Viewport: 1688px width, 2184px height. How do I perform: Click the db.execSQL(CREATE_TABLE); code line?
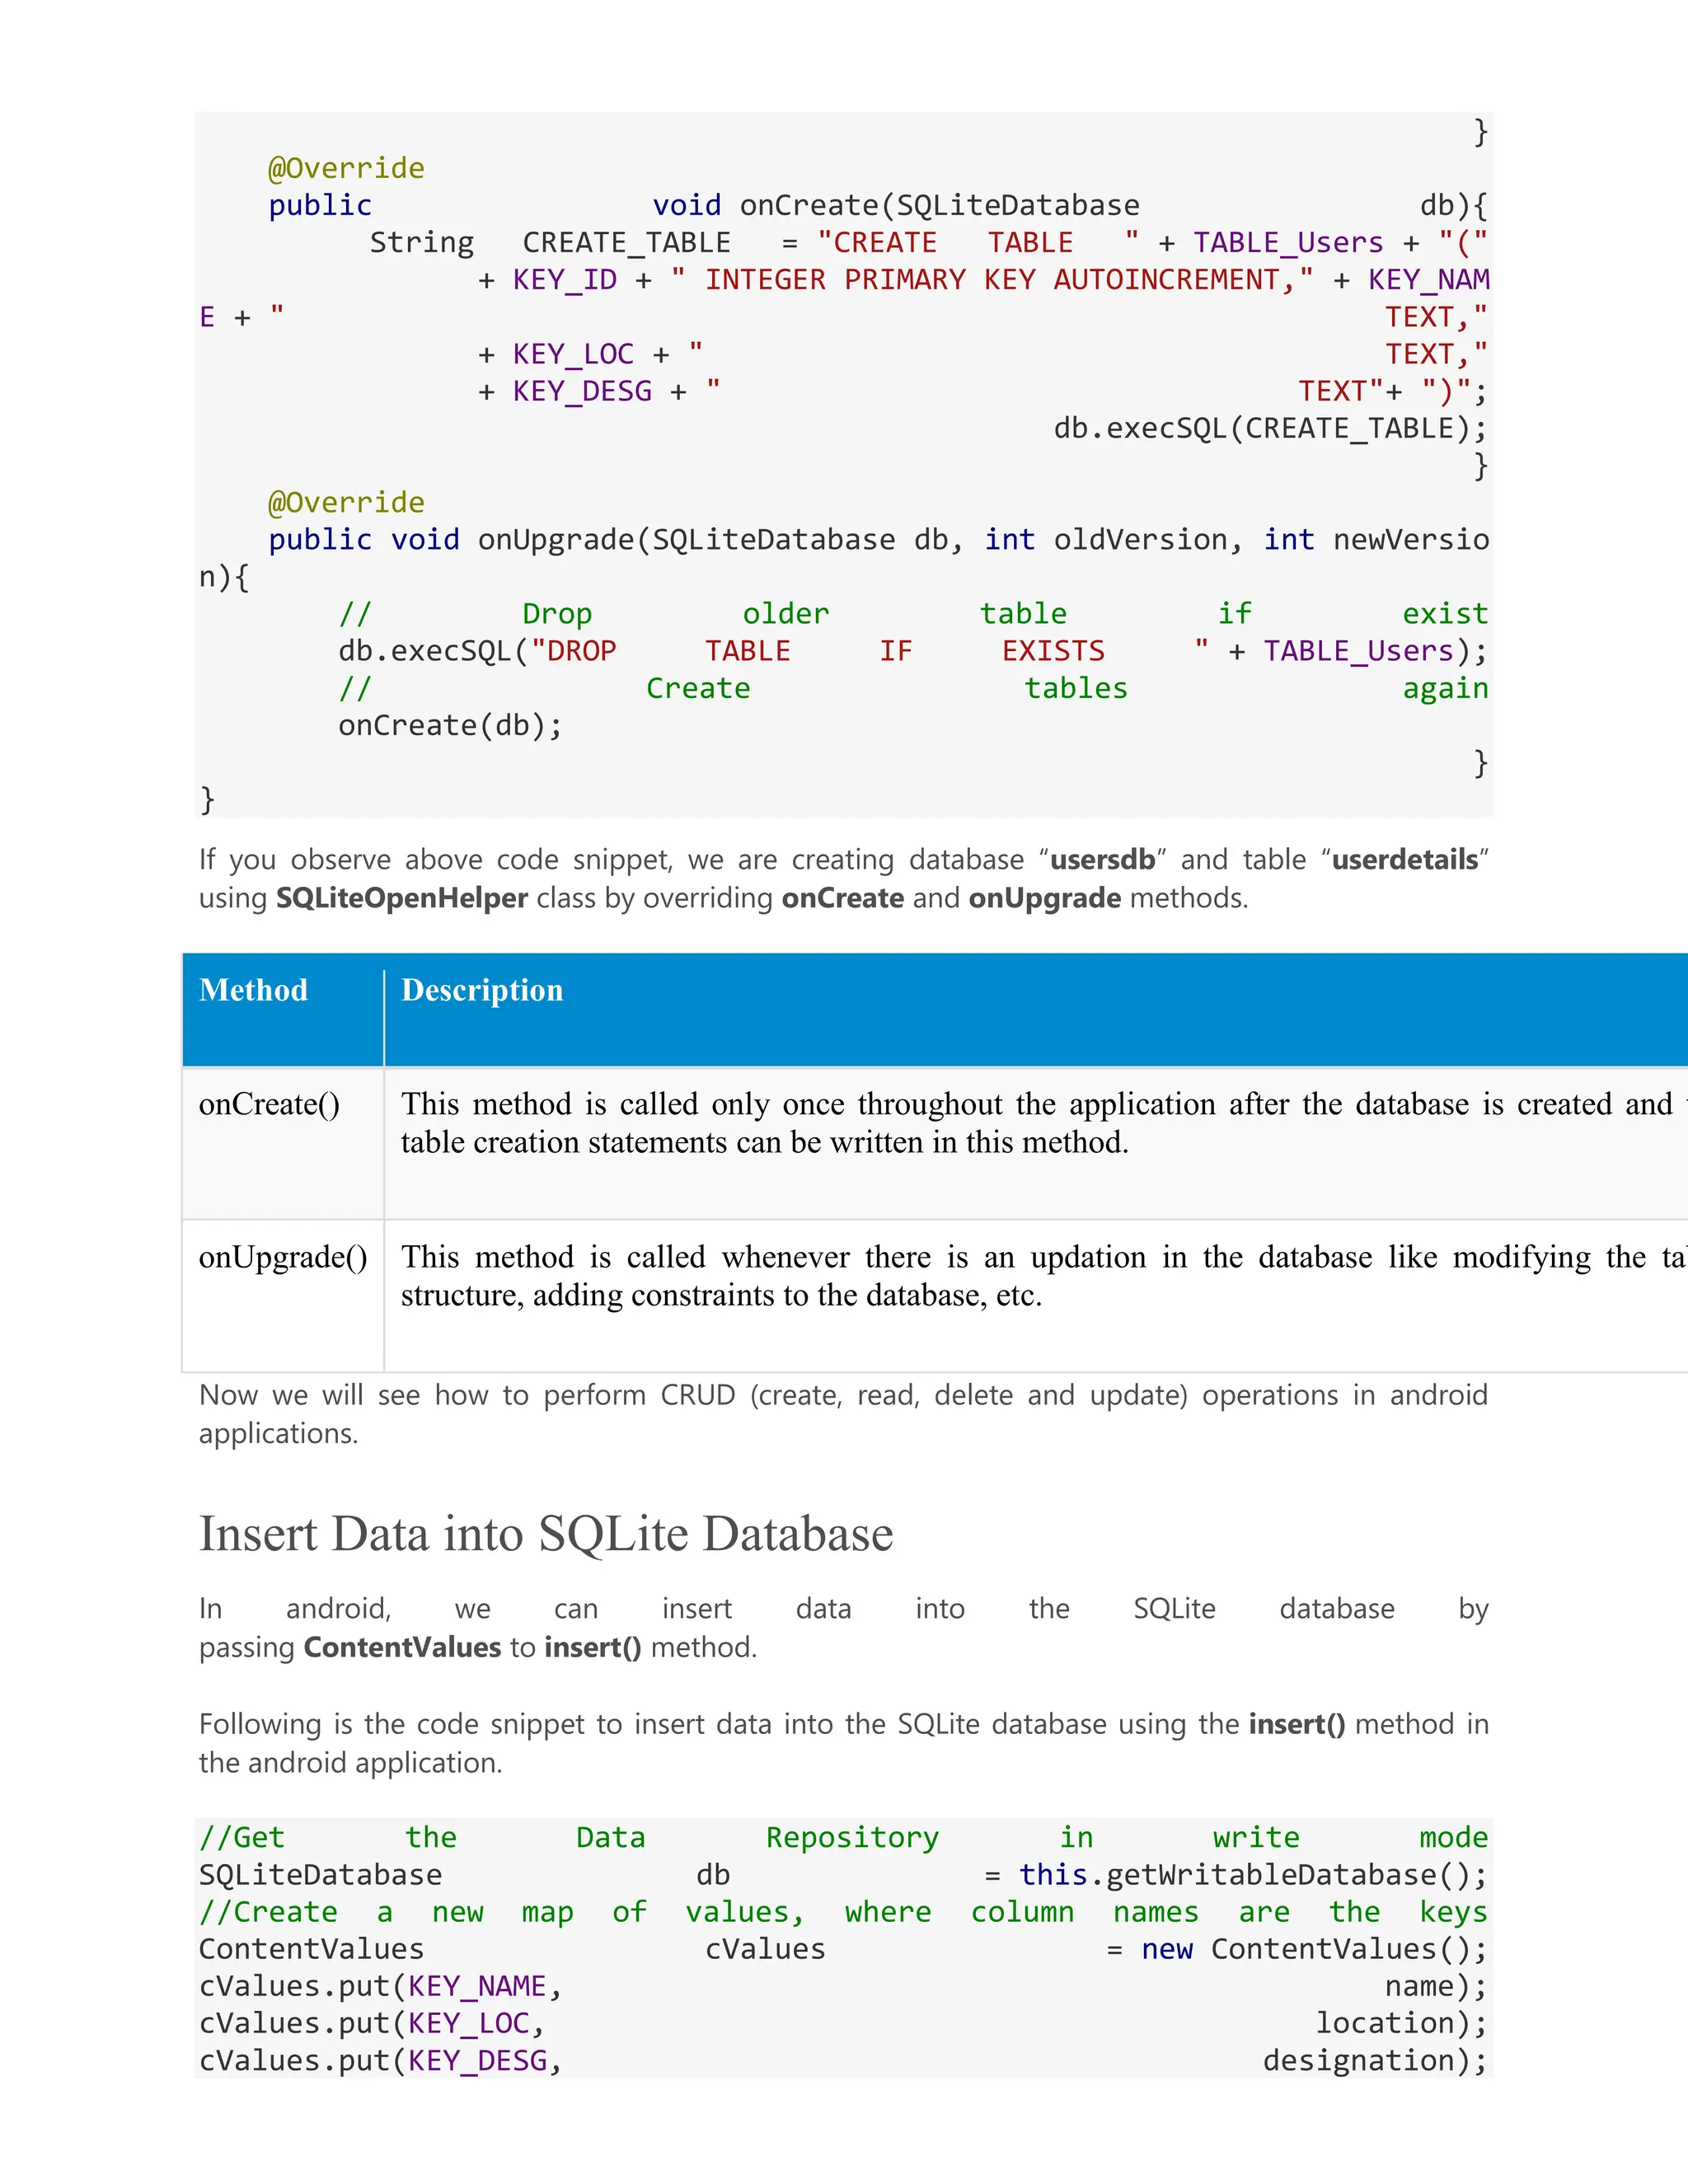click(1269, 428)
